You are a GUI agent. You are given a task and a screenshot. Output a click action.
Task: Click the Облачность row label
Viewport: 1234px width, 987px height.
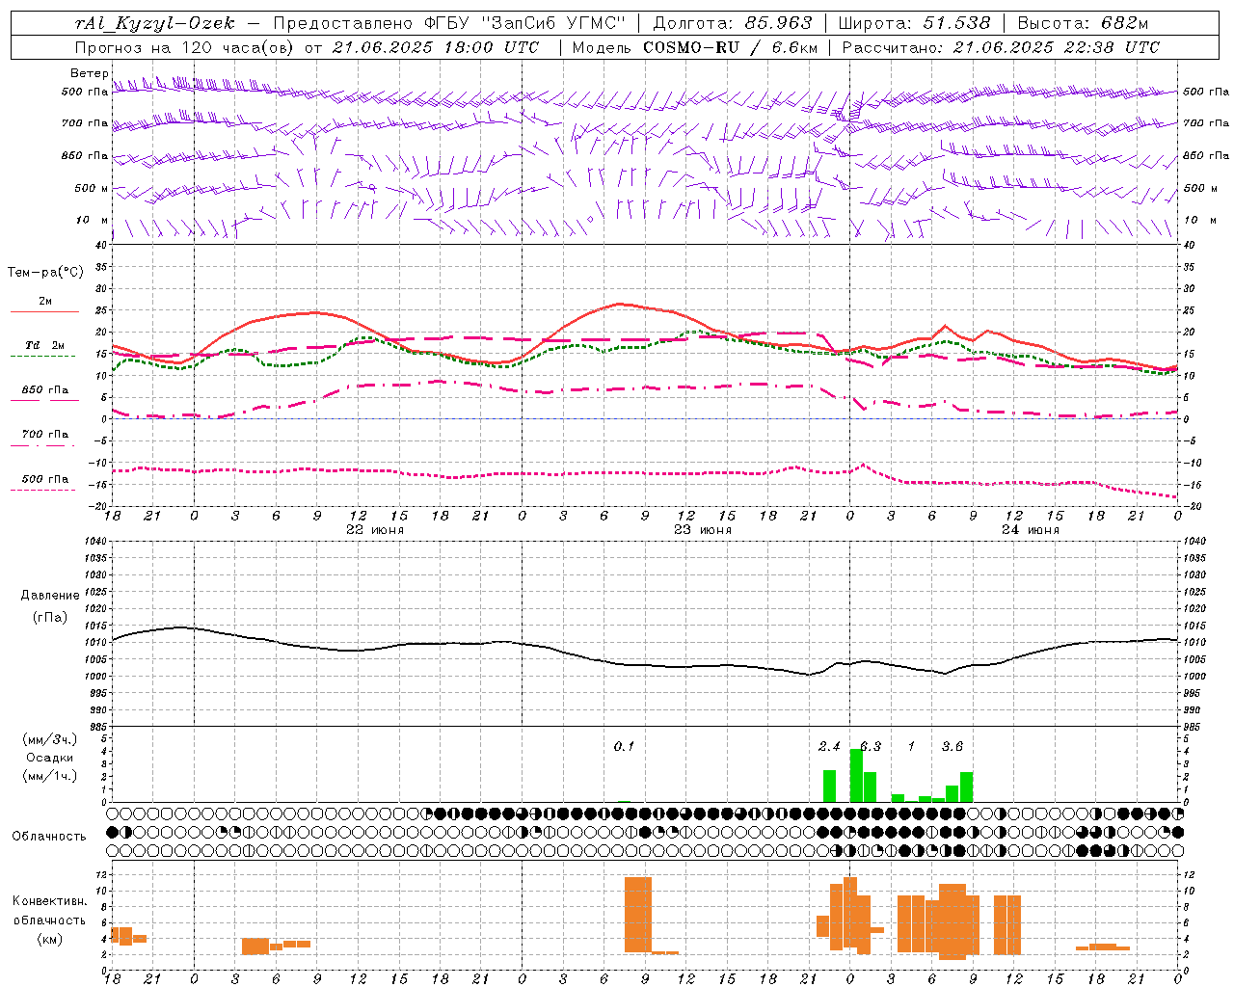pyautogui.click(x=49, y=837)
